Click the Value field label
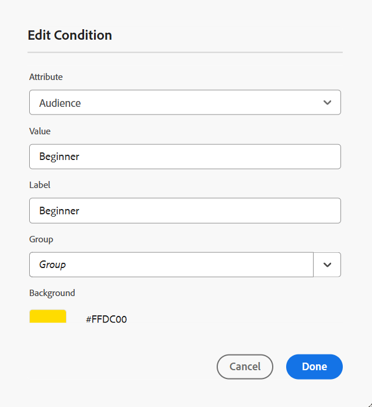372x407 pixels. [40, 131]
